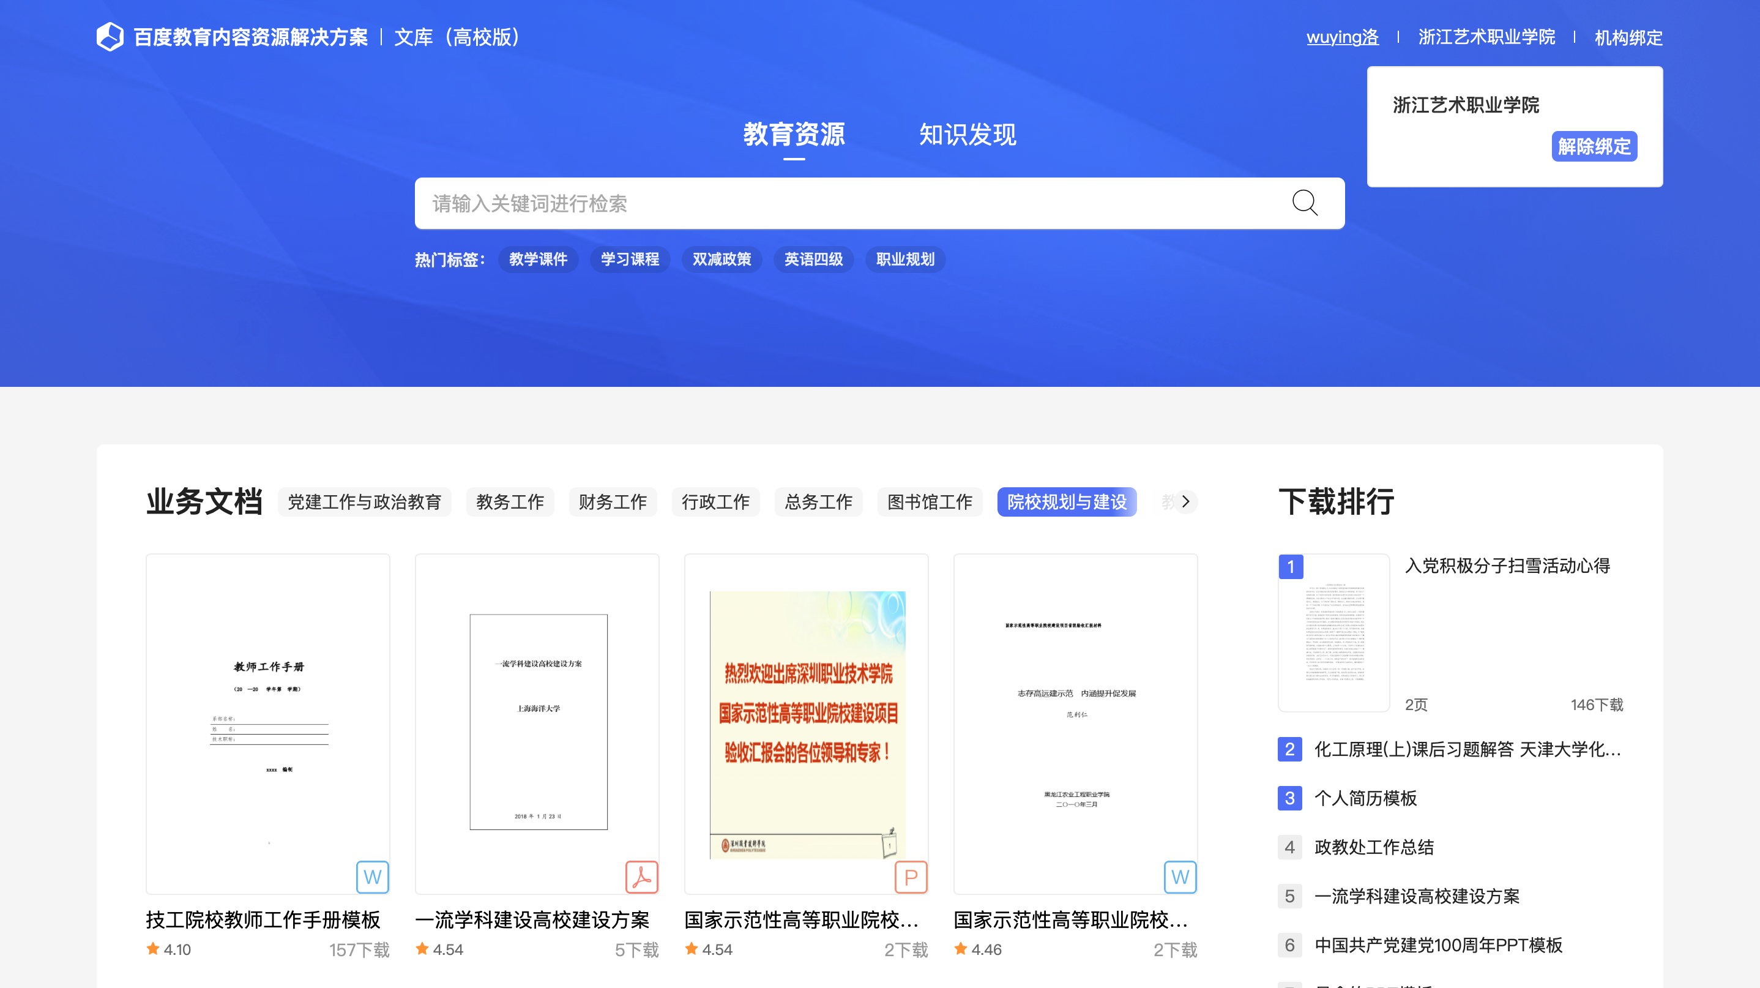
Task: Click rank 1 badge in 下载排行
Action: [x=1291, y=566]
